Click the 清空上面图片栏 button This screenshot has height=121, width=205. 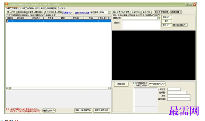click(x=102, y=110)
